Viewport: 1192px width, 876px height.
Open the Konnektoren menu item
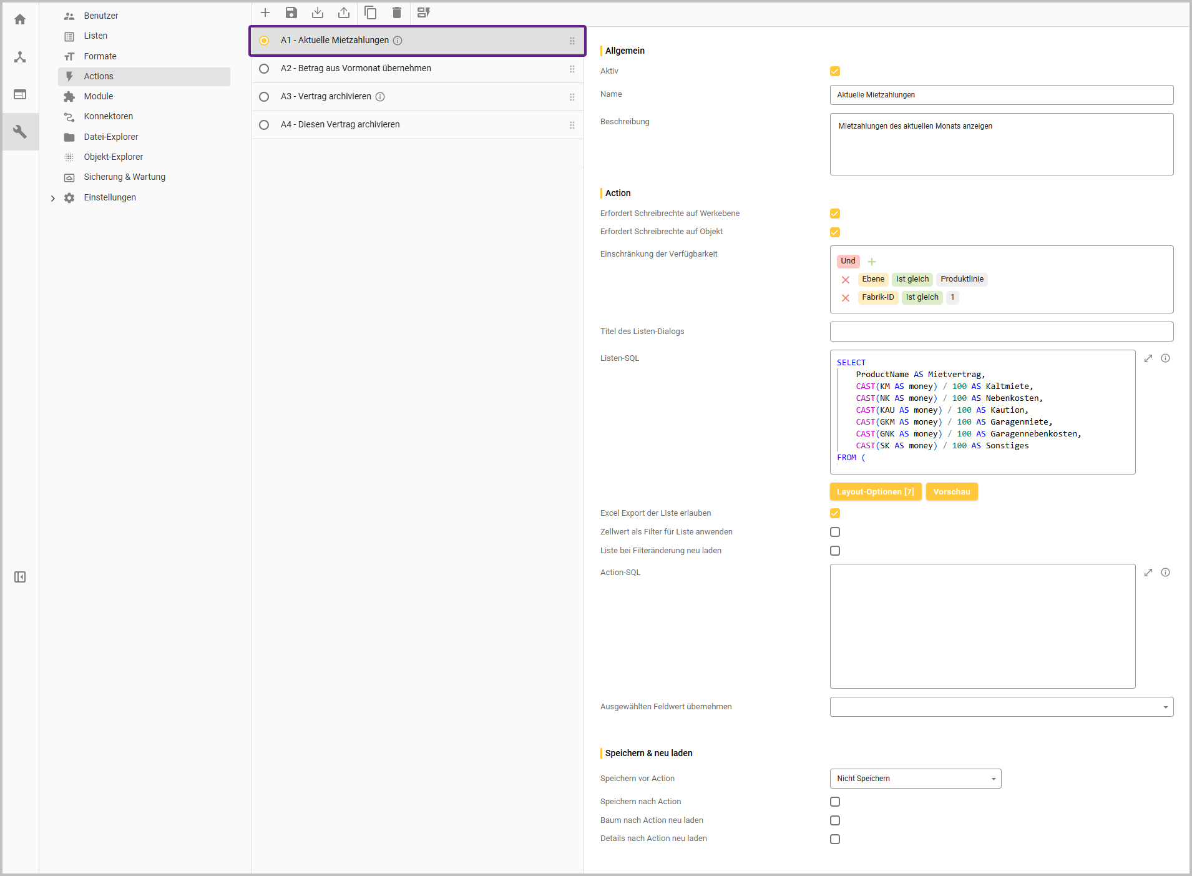tap(109, 116)
